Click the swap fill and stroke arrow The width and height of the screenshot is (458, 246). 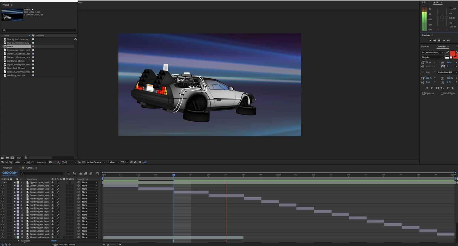(457, 52)
